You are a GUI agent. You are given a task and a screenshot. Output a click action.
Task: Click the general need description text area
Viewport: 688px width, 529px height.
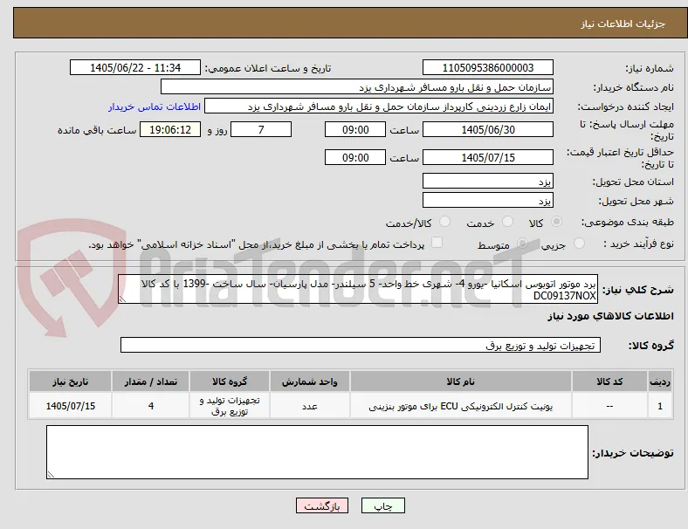[x=358, y=289]
